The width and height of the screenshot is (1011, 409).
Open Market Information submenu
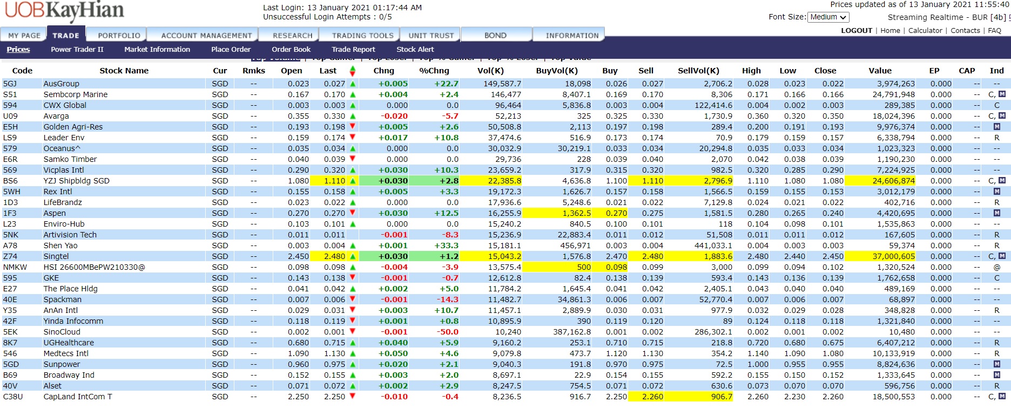(157, 49)
